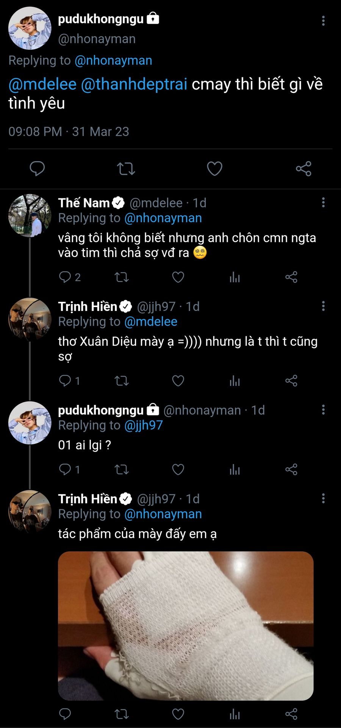Open replies on Thế Nam's tweet
Screen dimensions: 341x728
65,277
